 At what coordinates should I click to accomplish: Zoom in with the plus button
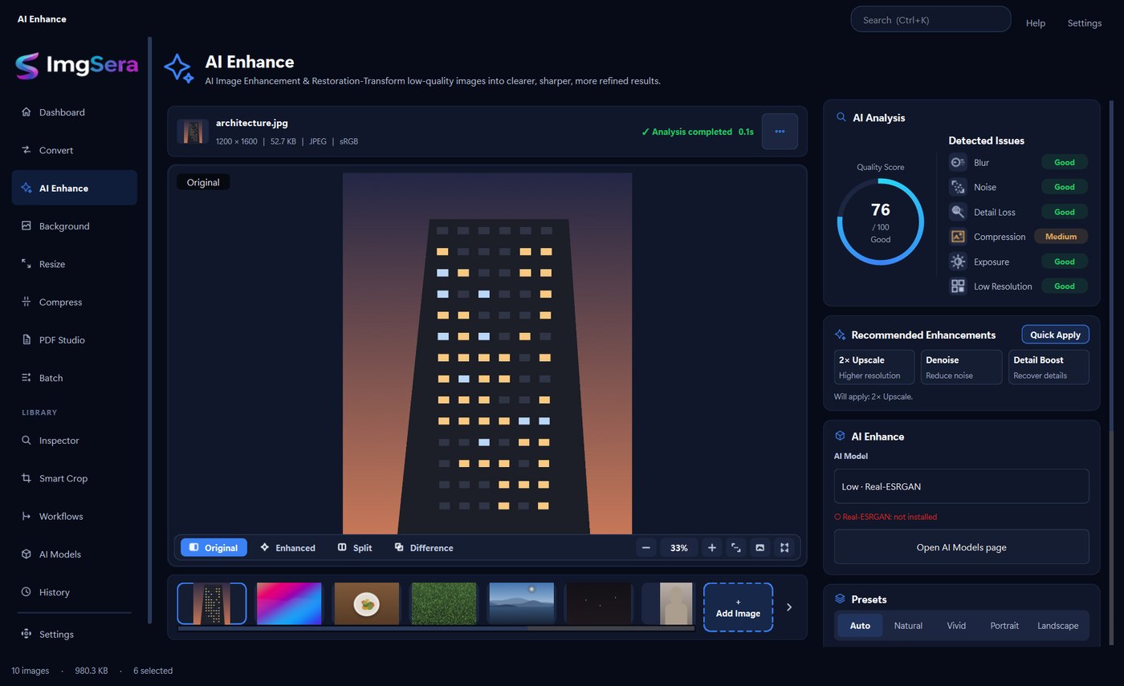(711, 547)
